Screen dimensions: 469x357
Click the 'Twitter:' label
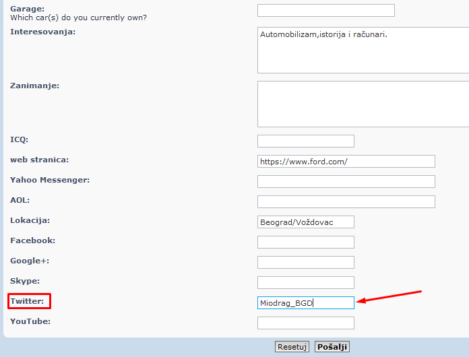[27, 301]
